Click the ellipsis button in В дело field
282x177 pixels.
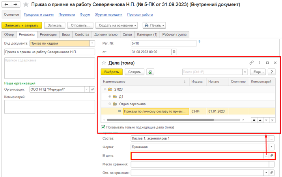266,156
